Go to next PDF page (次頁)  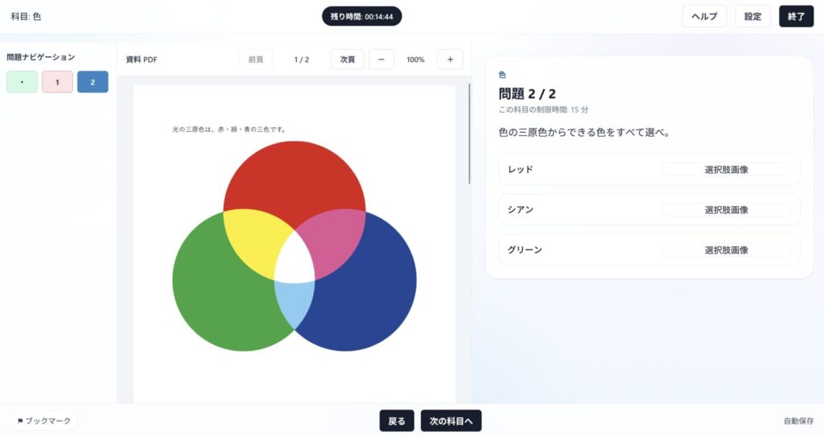[348, 60]
